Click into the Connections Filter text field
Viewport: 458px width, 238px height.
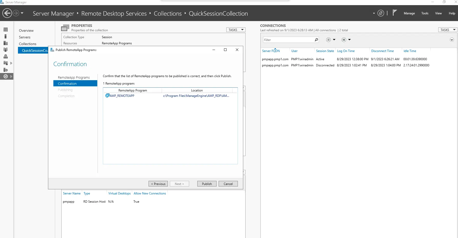287,40
